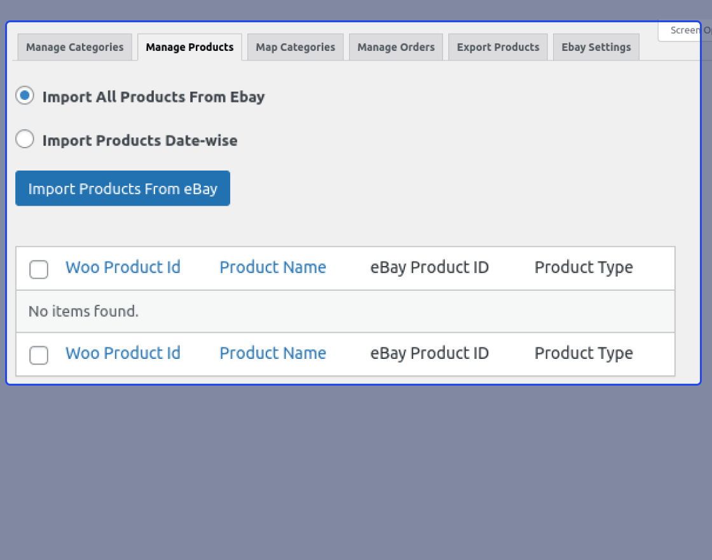Click the Import Products From eBay button
This screenshot has height=560, width=712.
pyautogui.click(x=123, y=188)
